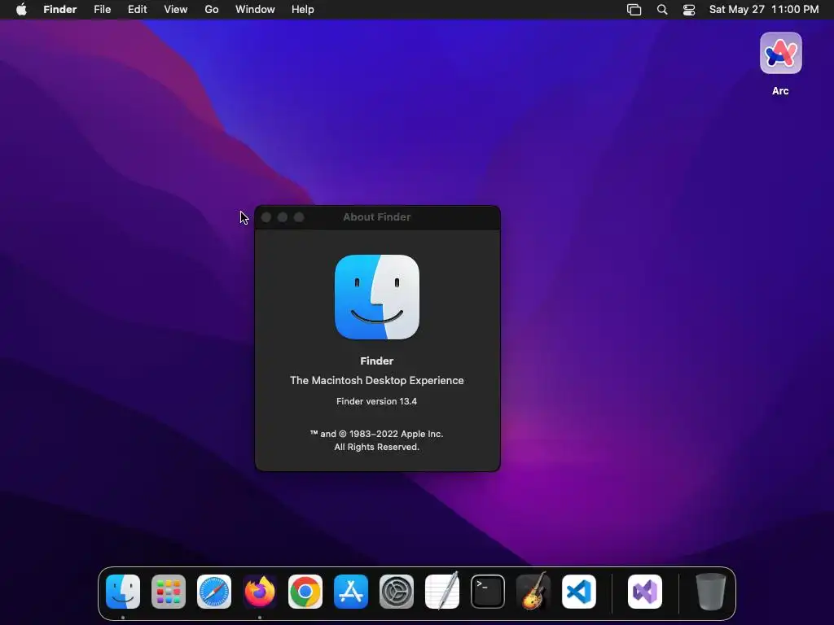Open purple Visual Studio Dock icon
Image resolution: width=834 pixels, height=625 pixels.
(x=645, y=592)
